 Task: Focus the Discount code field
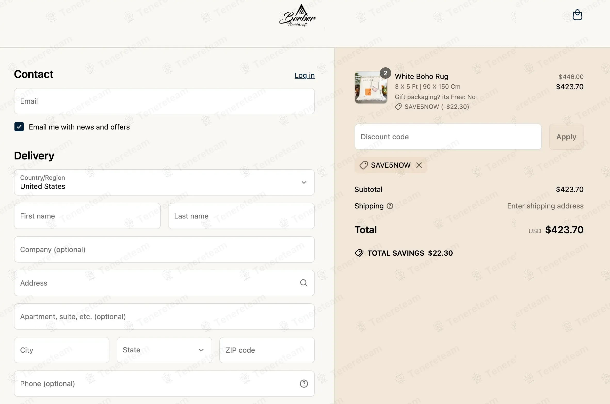(448, 137)
